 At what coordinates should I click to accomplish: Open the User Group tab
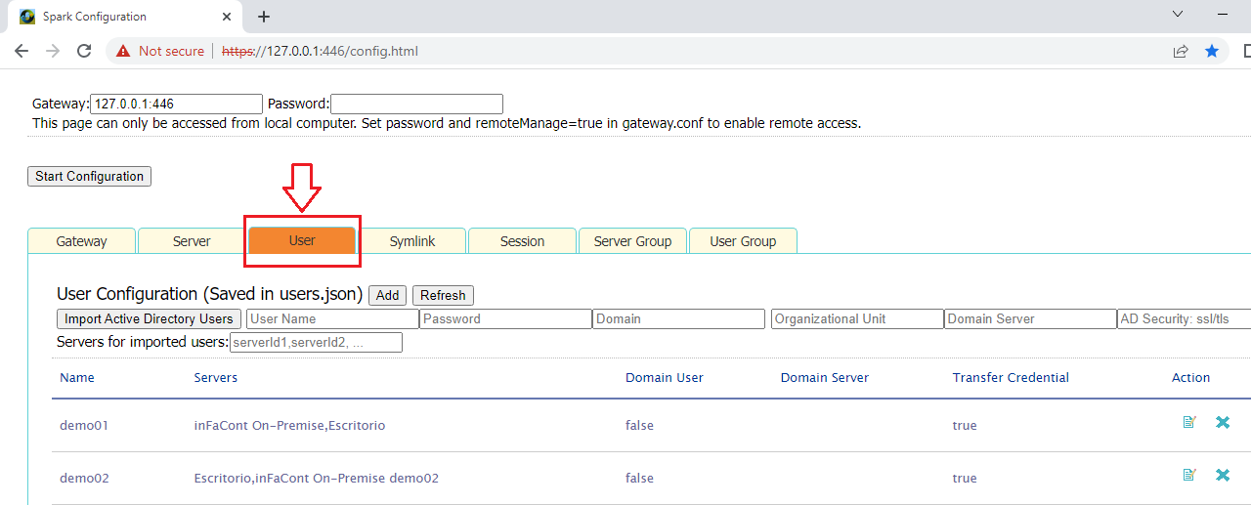743,241
